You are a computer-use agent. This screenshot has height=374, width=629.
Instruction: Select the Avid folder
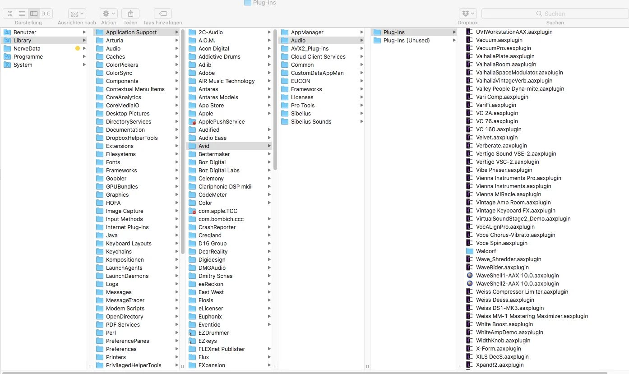click(x=229, y=146)
